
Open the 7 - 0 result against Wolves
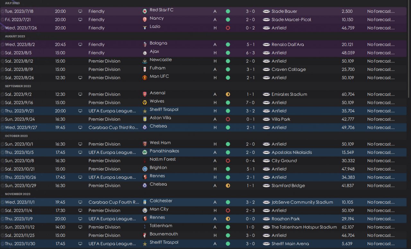click(x=250, y=103)
